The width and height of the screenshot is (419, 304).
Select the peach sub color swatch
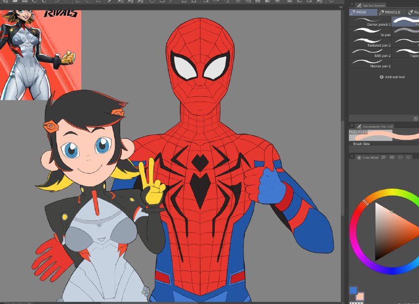point(360,297)
